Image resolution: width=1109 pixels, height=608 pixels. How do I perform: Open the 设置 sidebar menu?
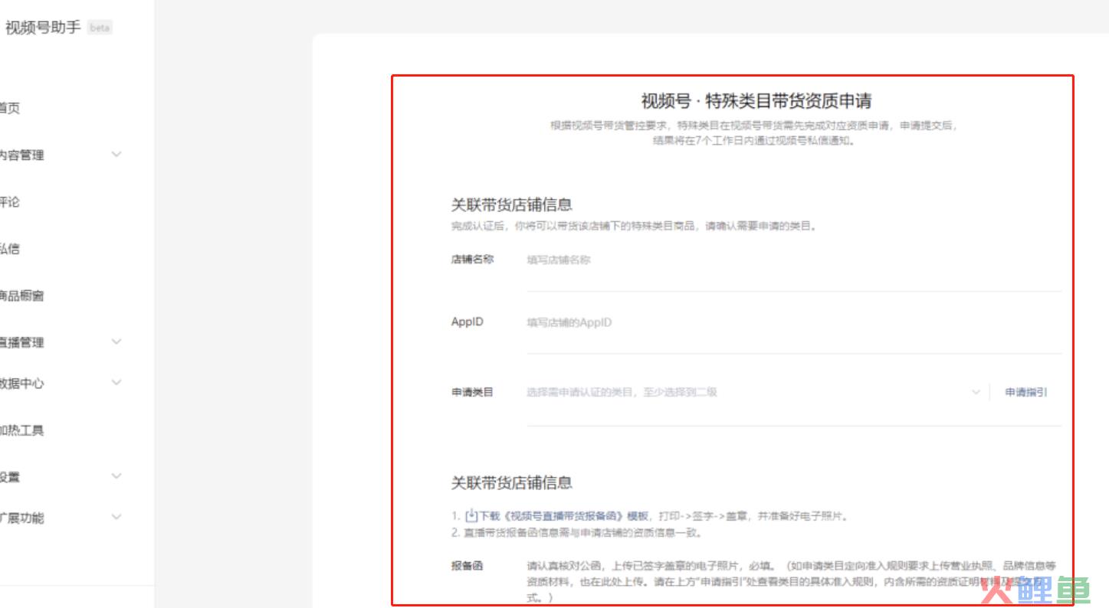click(x=10, y=477)
